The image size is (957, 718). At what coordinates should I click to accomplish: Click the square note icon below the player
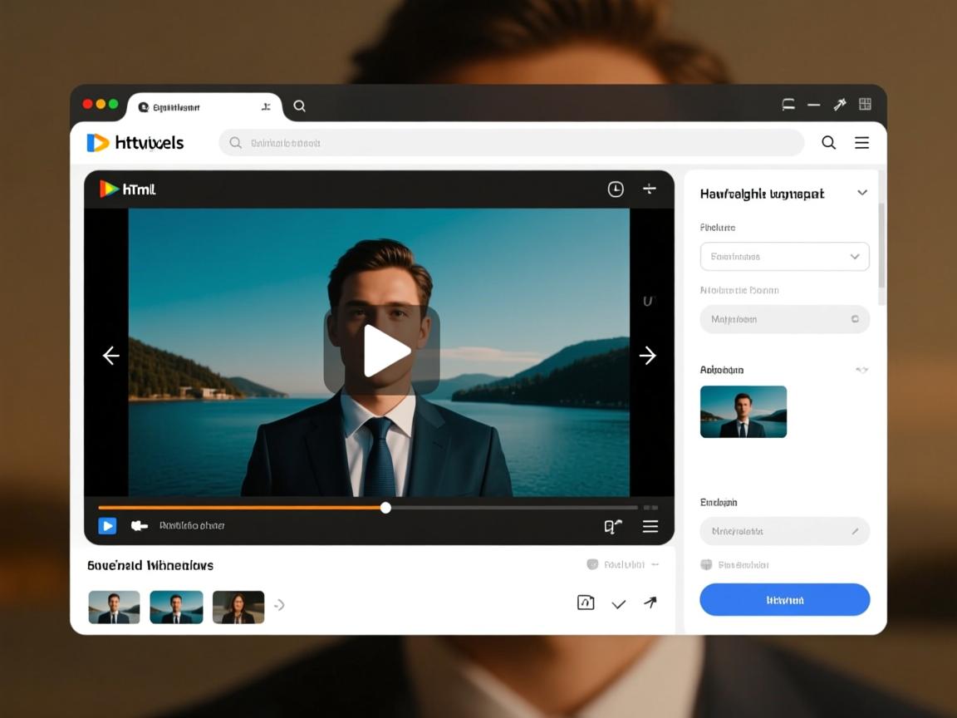(x=586, y=603)
